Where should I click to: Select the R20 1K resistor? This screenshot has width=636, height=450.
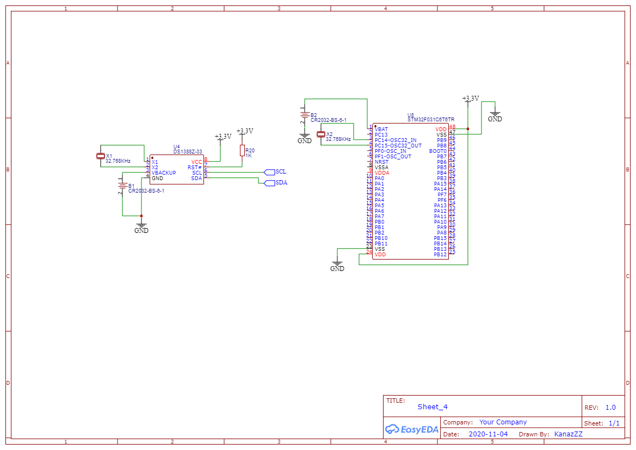pos(242,151)
